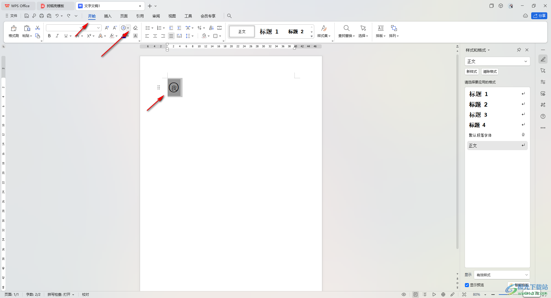Viewport: 551px width, 298px height.
Task: Click the Character shading A icon
Action: (x=135, y=36)
